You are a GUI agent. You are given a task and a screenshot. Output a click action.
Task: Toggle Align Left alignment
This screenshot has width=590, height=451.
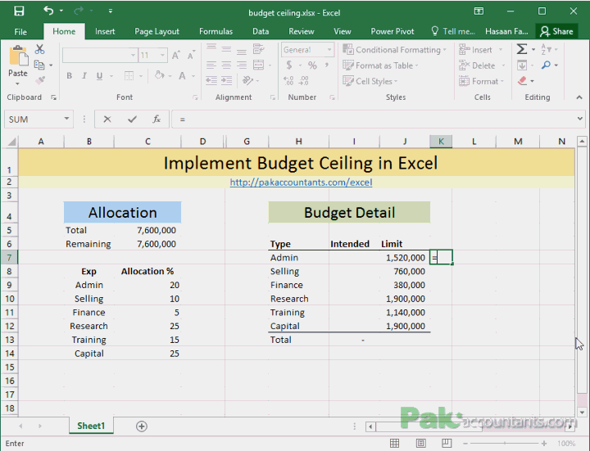pos(211,65)
